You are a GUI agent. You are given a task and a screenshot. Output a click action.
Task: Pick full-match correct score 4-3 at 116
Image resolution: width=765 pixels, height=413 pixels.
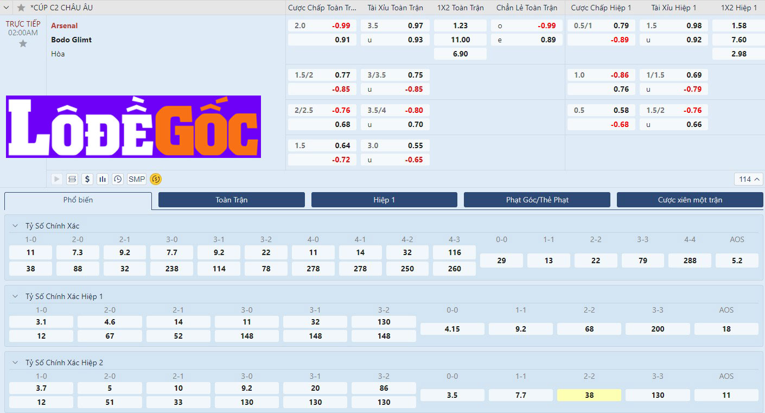[x=455, y=252]
